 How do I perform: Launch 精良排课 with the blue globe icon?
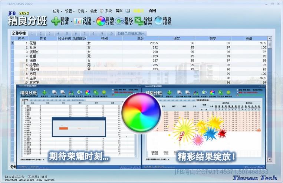(158, 21)
